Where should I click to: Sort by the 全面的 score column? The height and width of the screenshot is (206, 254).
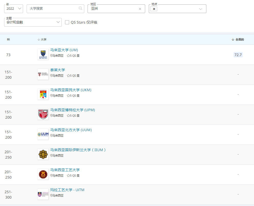tap(238, 39)
